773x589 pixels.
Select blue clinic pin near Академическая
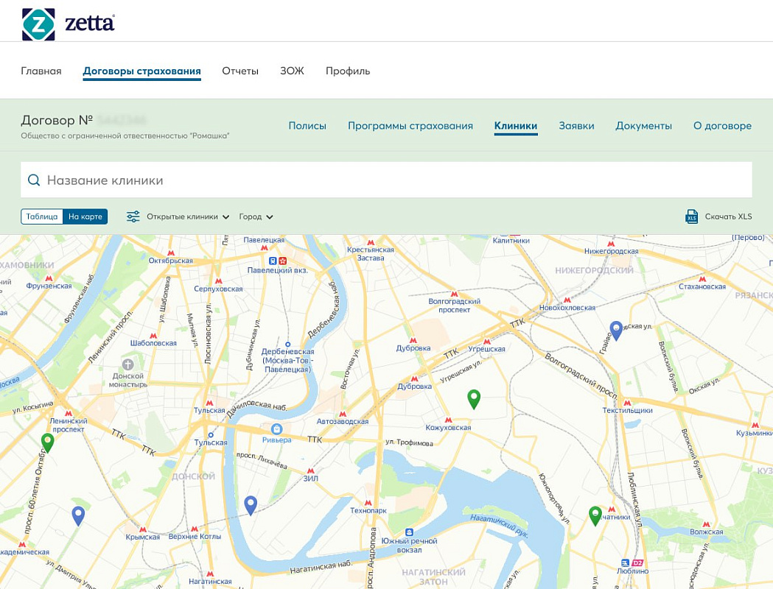[x=78, y=515]
